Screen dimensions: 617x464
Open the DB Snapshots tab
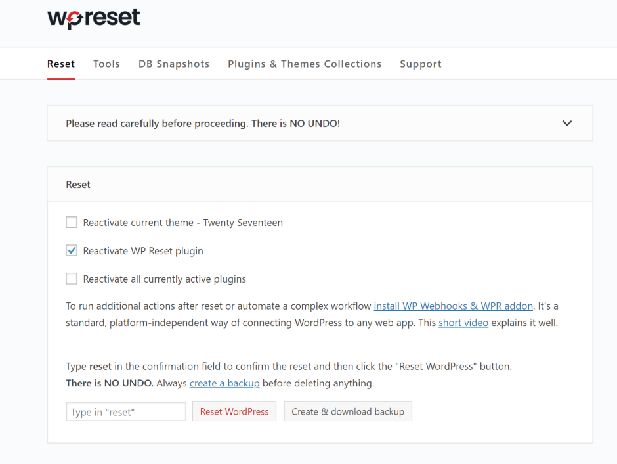click(x=174, y=64)
